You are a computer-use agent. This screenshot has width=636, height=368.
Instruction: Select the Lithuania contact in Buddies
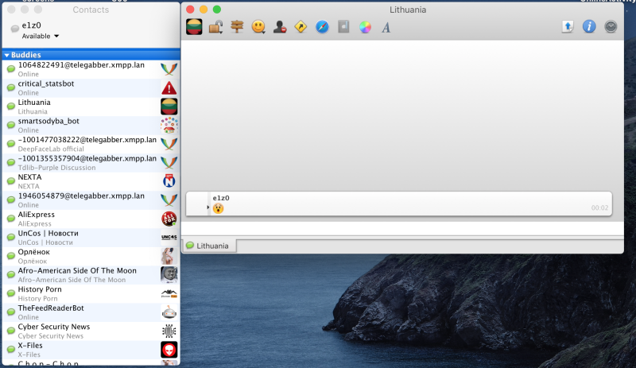coord(91,107)
